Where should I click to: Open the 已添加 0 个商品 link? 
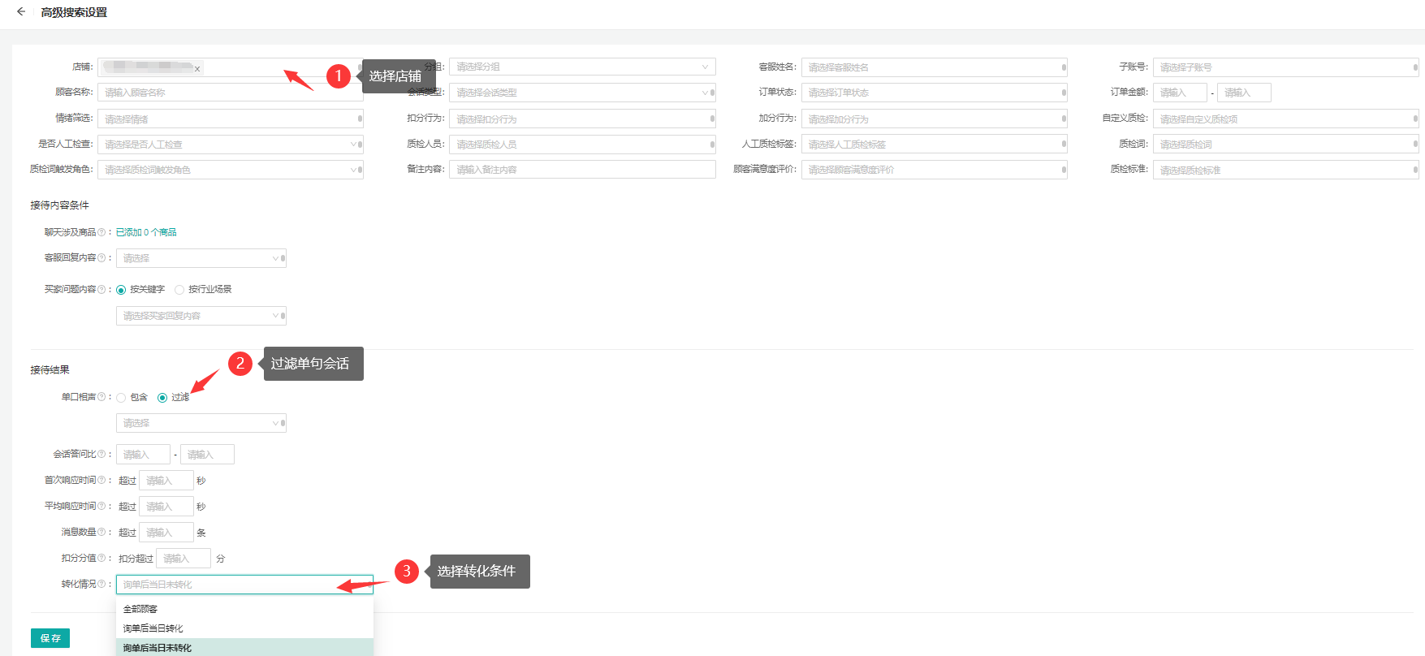point(146,232)
